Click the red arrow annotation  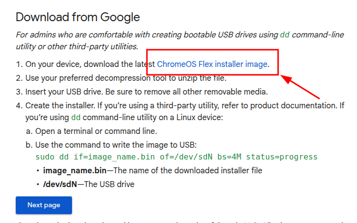300,87
